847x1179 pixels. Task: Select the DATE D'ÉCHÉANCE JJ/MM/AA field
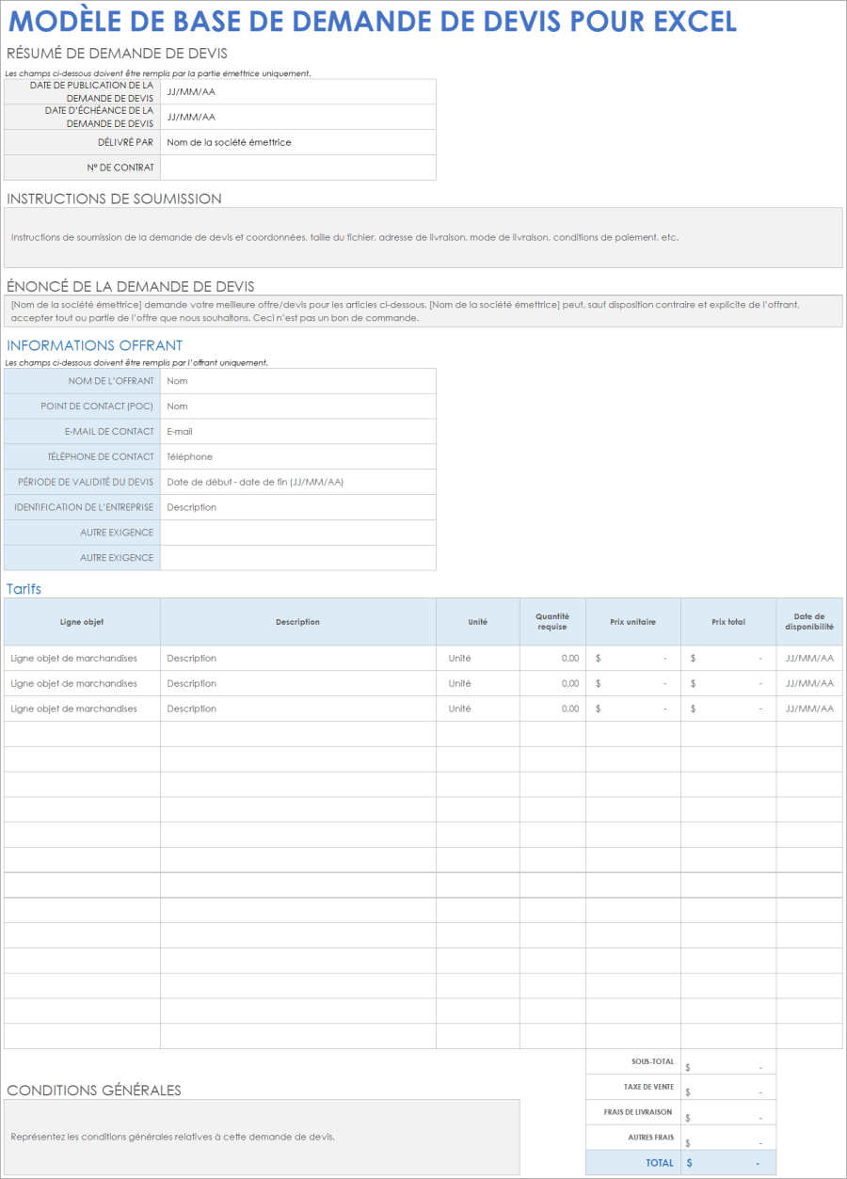[297, 117]
